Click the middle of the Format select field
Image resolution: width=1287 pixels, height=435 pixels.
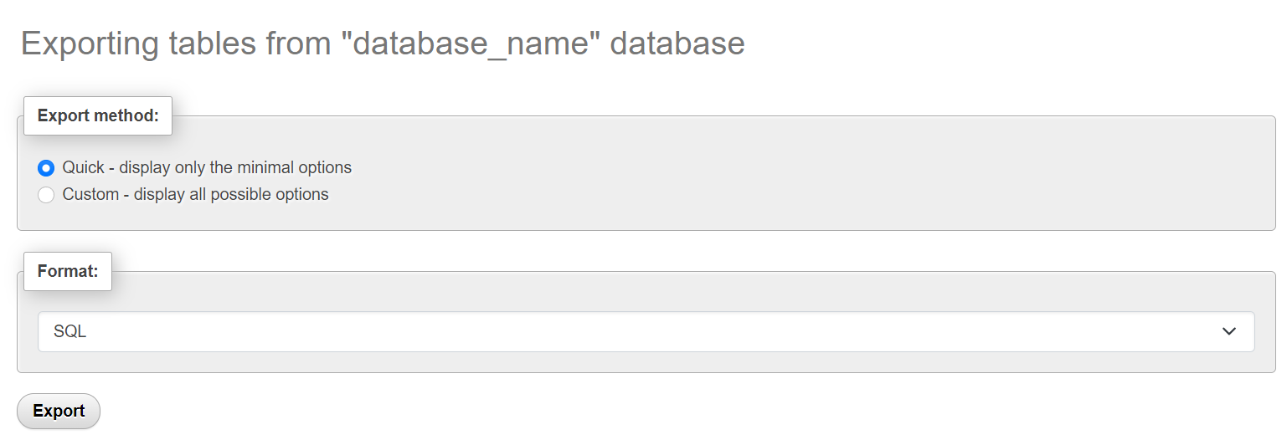click(646, 332)
